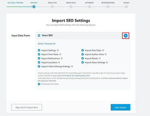The width and height of the screenshot is (150, 116).
Task: Click help icon beside Import Post Meta
Action: 103,50
